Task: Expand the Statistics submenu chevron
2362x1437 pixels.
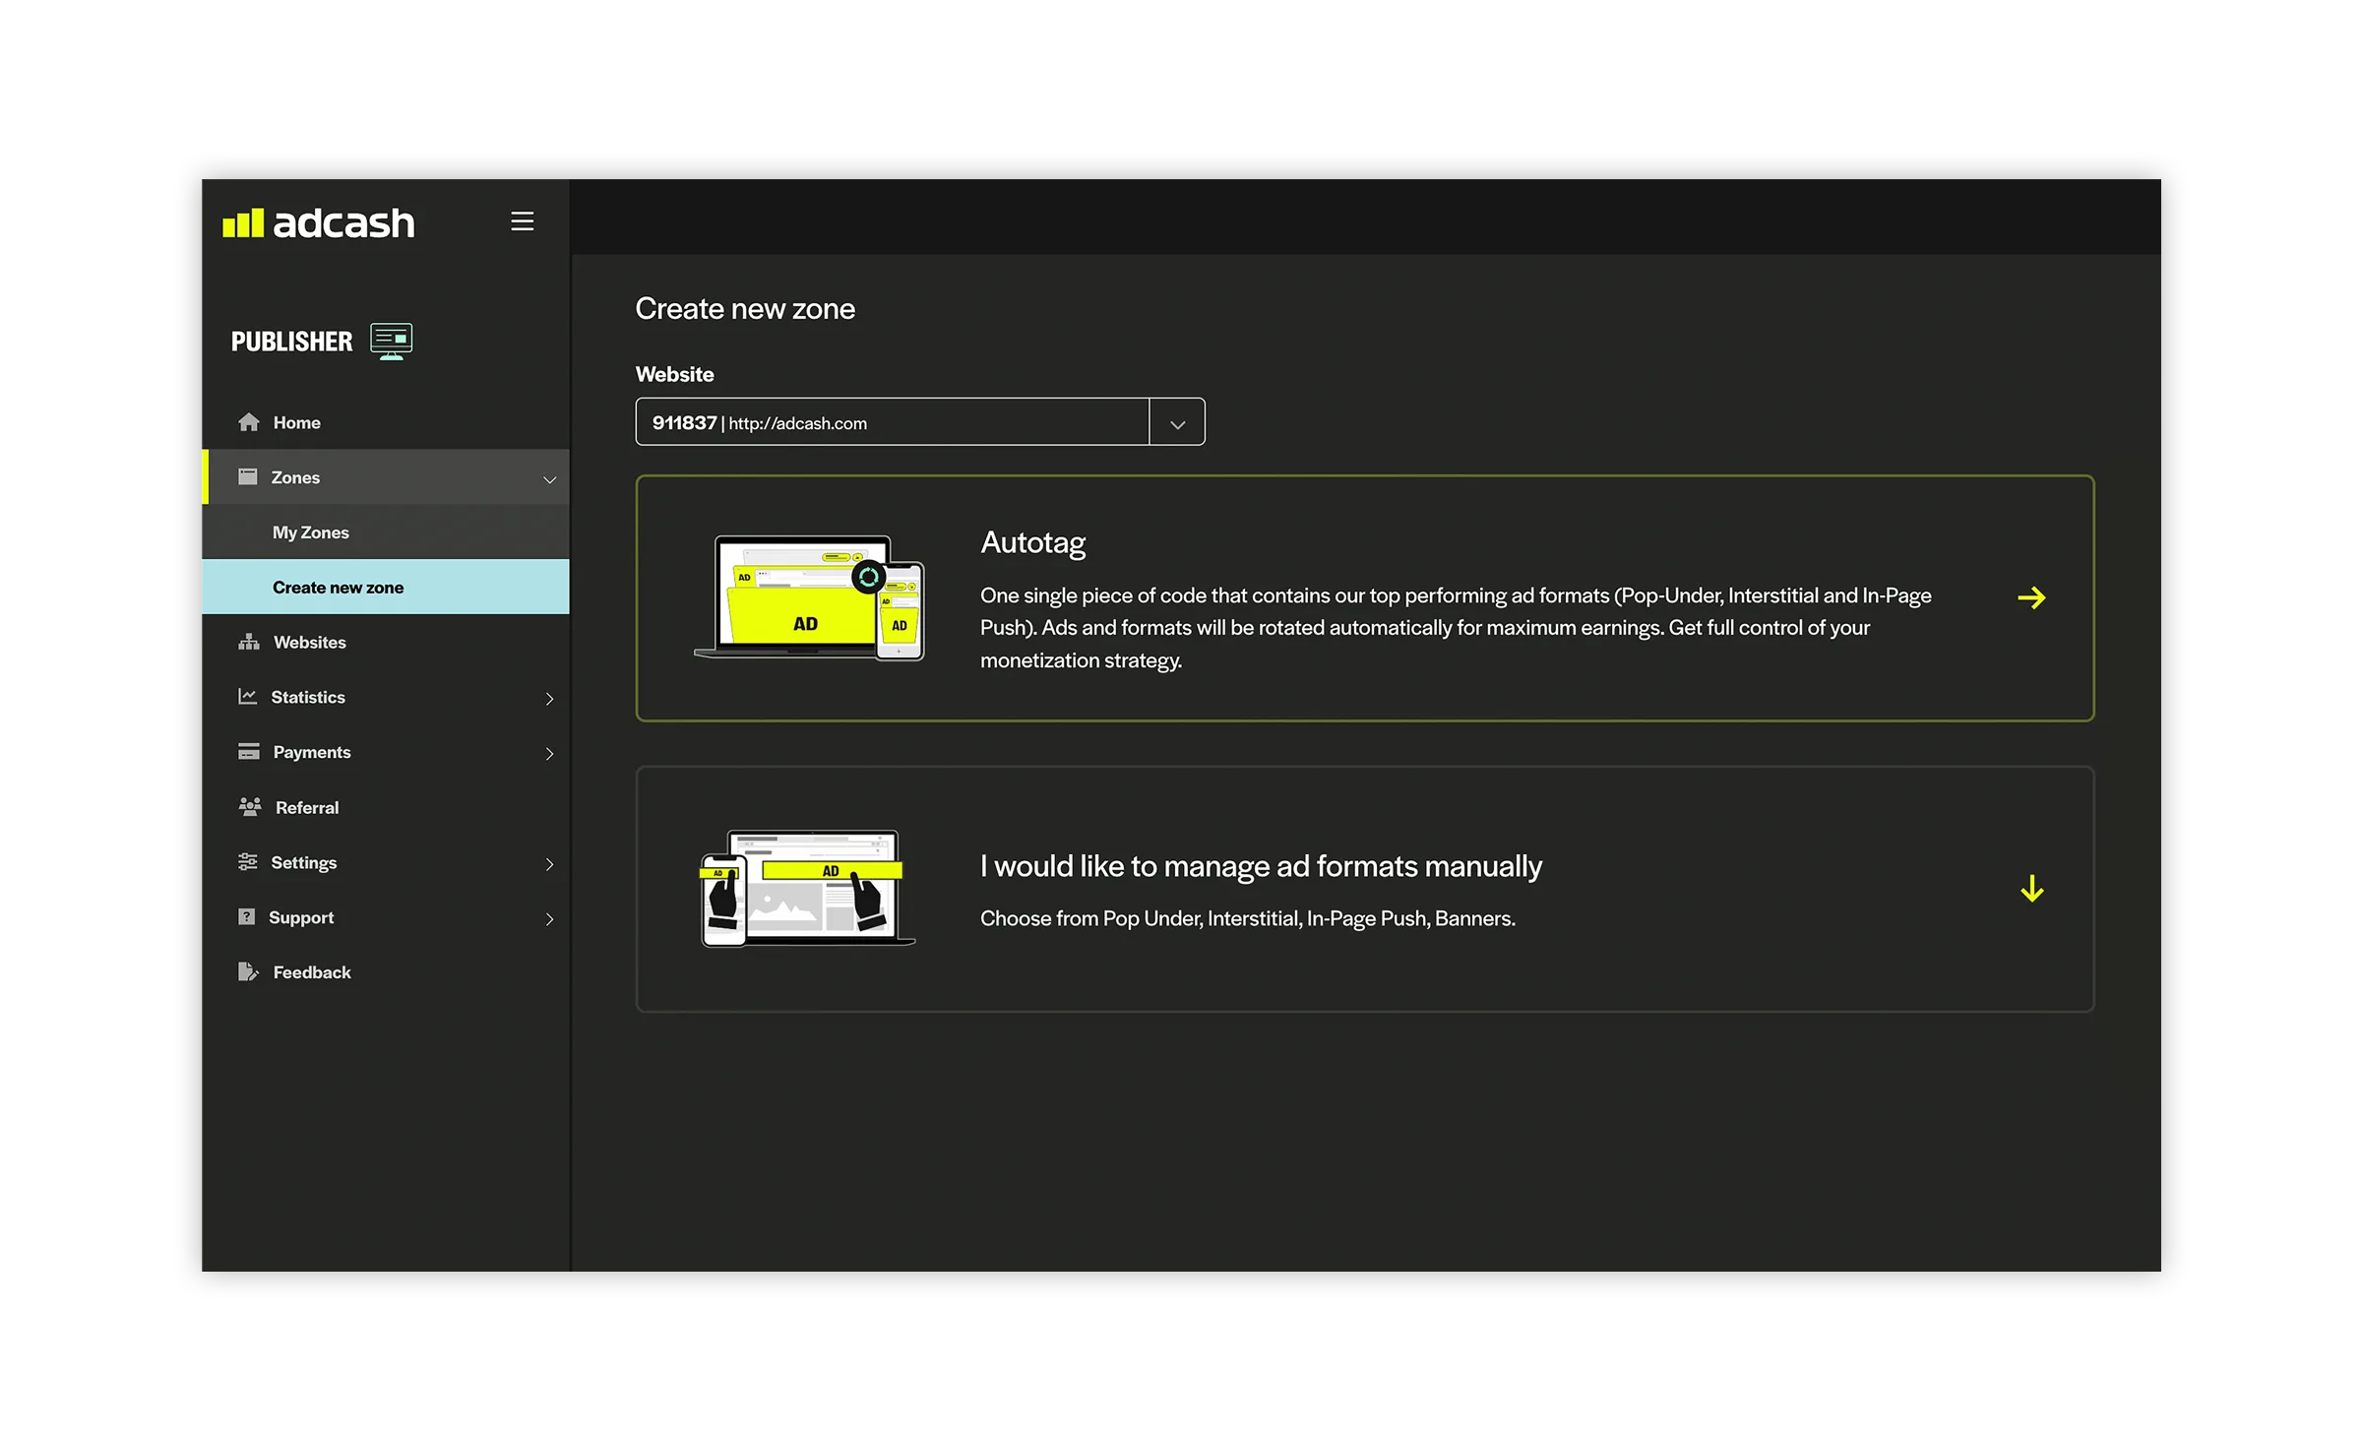Action: point(550,699)
